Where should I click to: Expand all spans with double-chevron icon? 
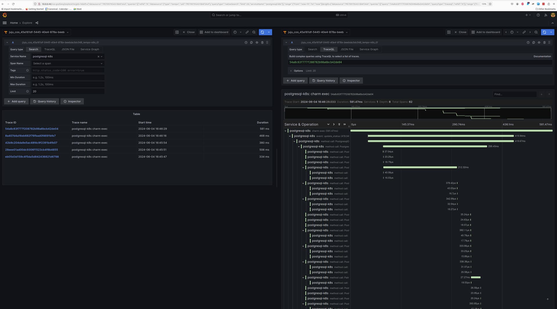tap(339, 124)
